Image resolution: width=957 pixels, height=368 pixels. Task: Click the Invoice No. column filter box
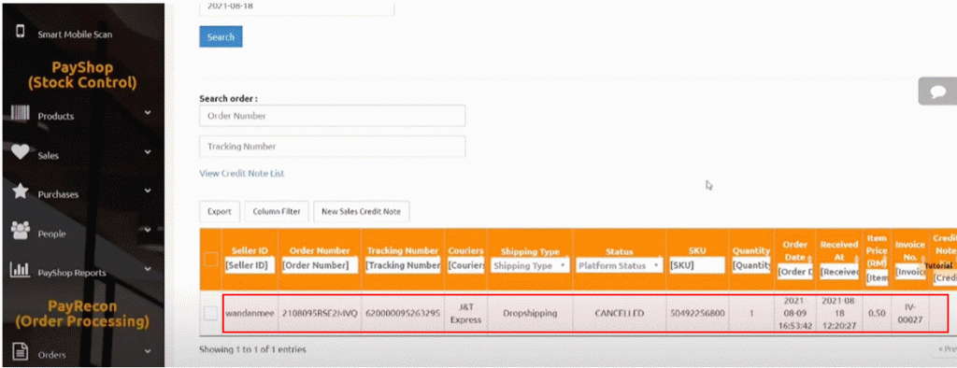[x=910, y=272]
